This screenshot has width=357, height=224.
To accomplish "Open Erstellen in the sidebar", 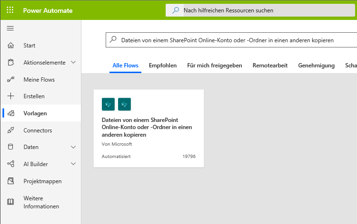I will point(34,96).
